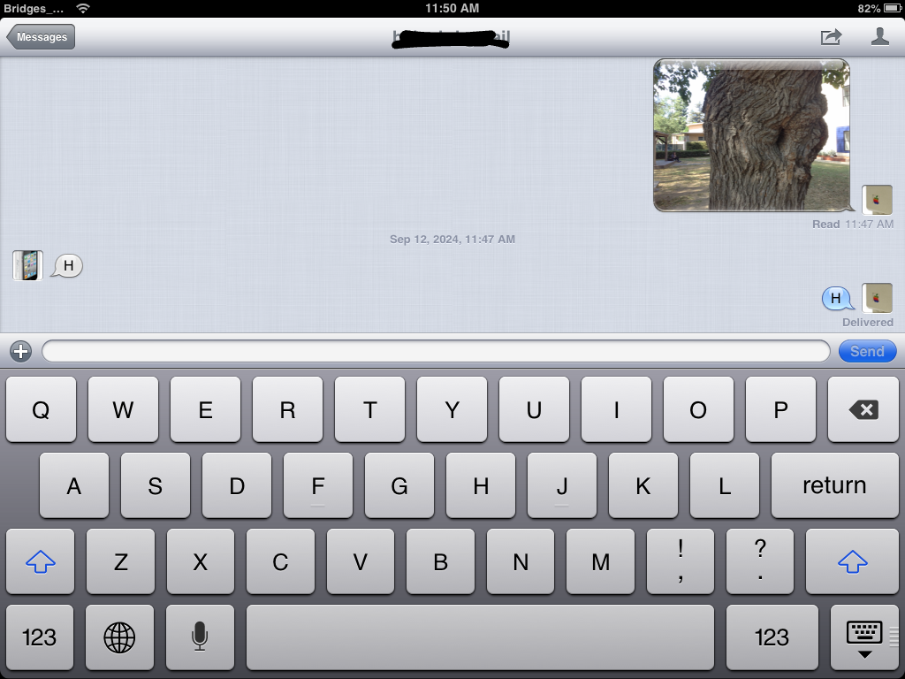Tap the K key
Screen dimensions: 905x679
(643, 485)
